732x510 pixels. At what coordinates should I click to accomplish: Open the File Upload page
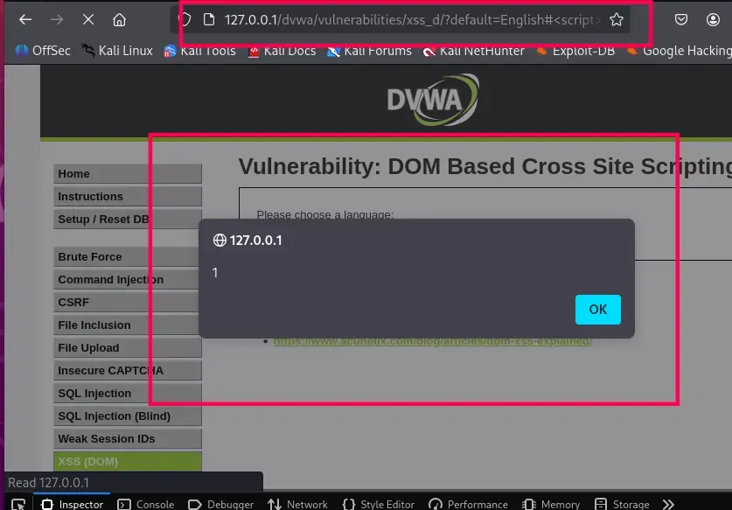tap(128, 348)
